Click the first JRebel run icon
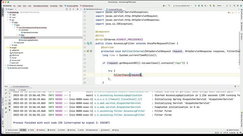 point(210,6)
